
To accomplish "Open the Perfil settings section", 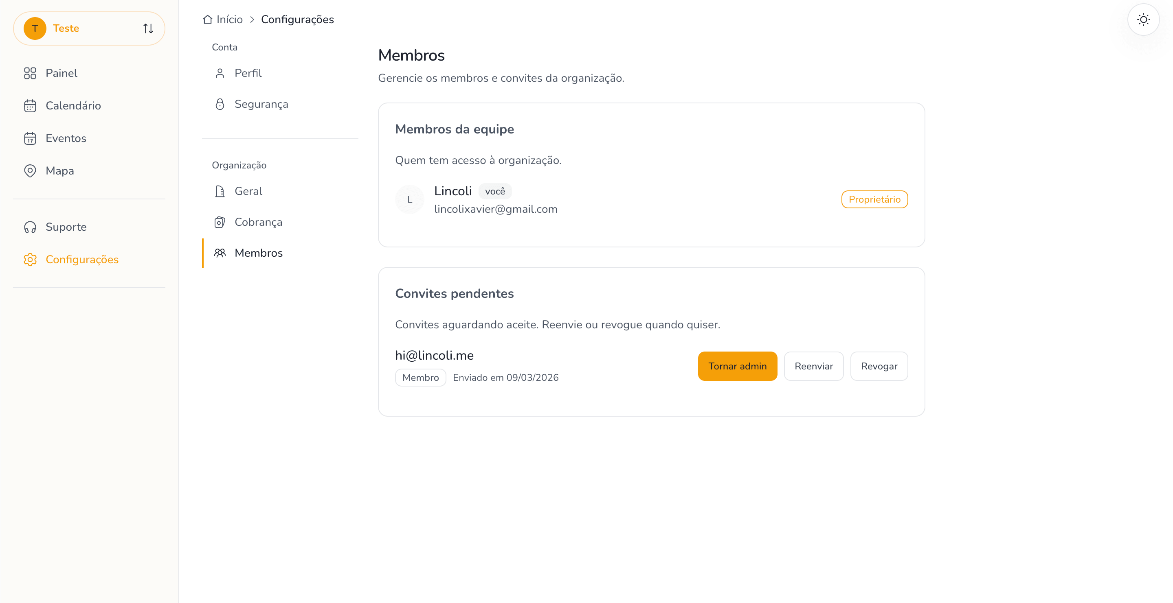I will [248, 73].
